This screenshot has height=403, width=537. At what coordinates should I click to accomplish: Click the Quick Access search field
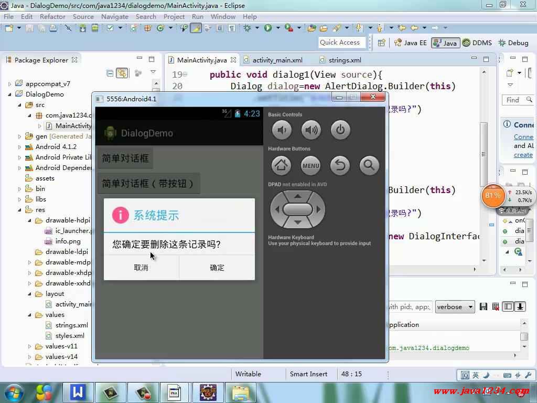(x=342, y=43)
